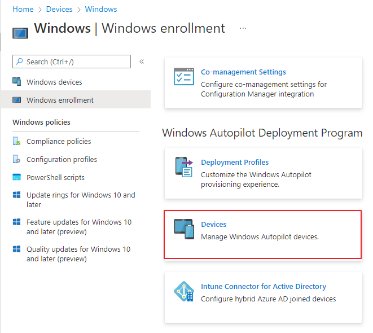
Task: Open Autopilot Devices link
Action: 214,224
